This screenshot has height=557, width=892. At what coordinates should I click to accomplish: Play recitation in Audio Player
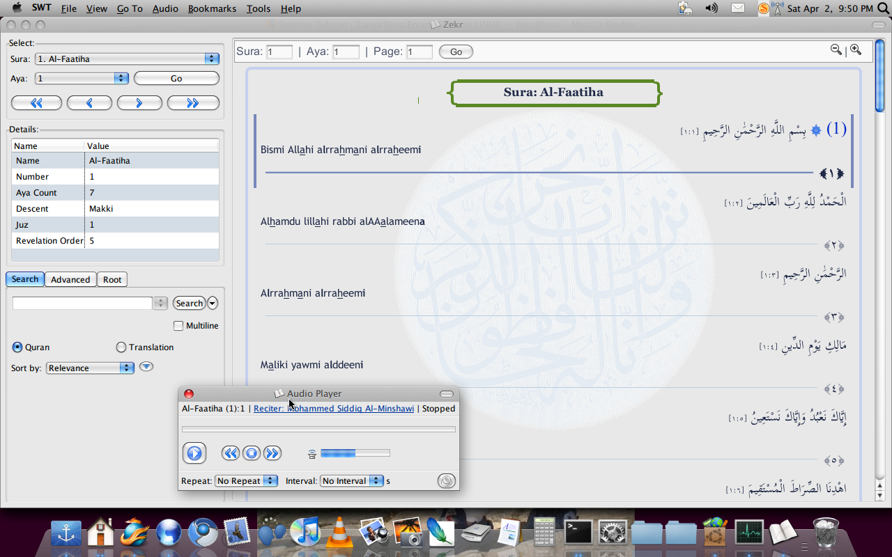tap(194, 453)
